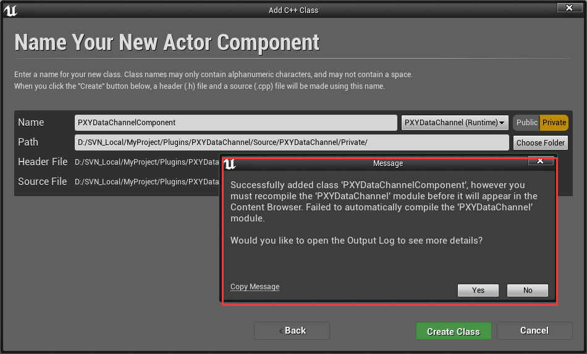
Task: Click the 'Header File' label
Action: tap(43, 162)
